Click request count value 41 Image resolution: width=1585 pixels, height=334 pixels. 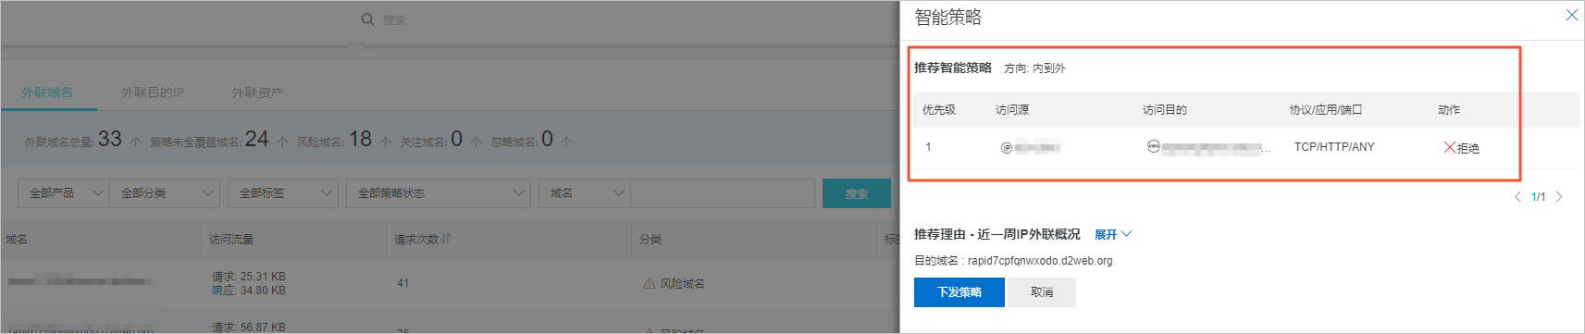403,283
